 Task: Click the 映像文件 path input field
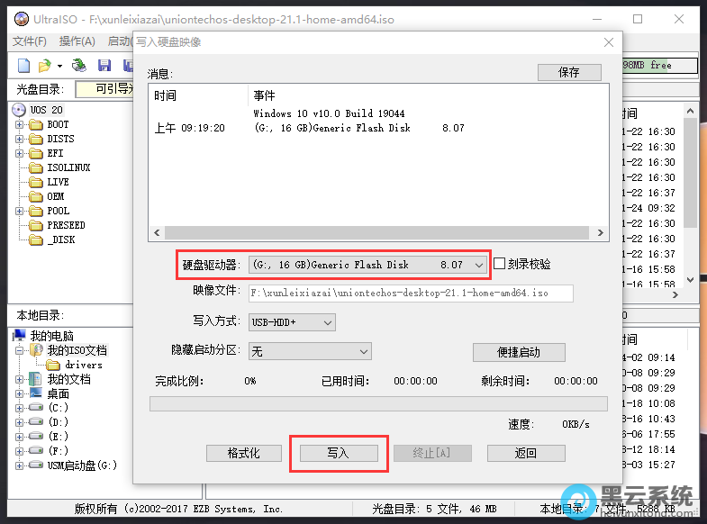pyautogui.click(x=410, y=294)
